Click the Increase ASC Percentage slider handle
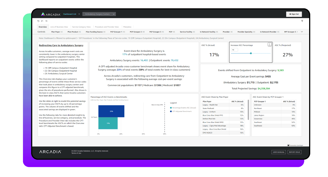This screenshot has width=328, height=177. [251, 53]
